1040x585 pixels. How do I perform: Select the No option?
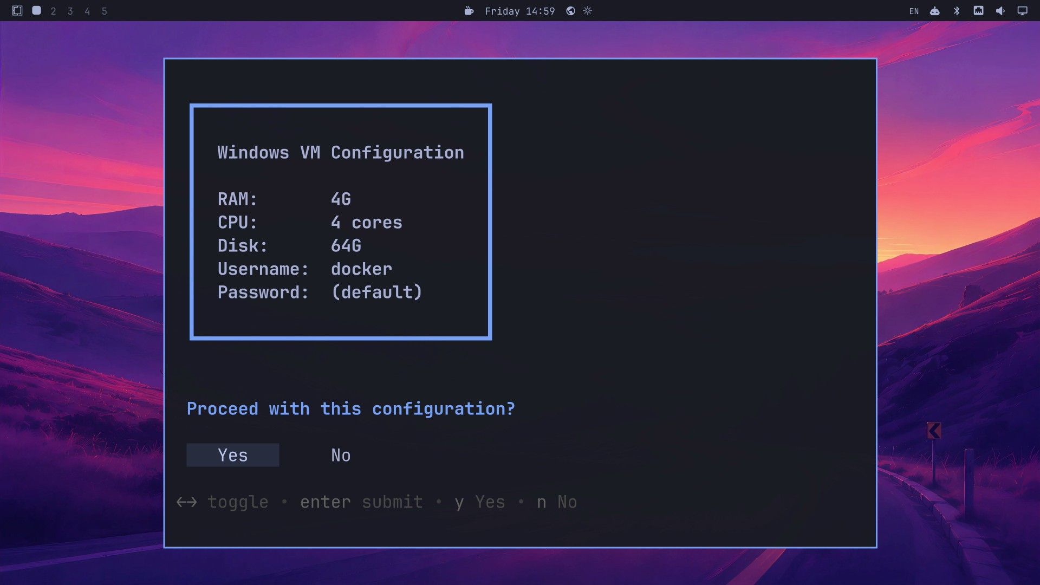tap(341, 455)
